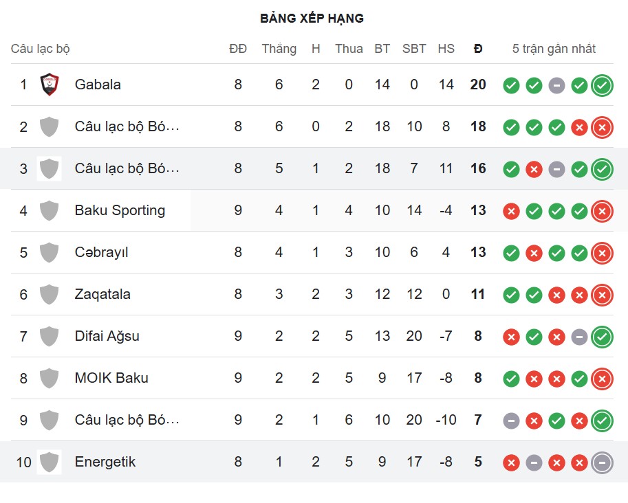Click the Gabala club crest logo
The width and height of the screenshot is (628, 503).
point(49,85)
